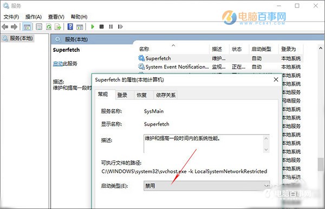Image resolution: width=325 pixels, height=209 pixels.
Task: Restart the service using the restart icon
Action: pos(120,26)
